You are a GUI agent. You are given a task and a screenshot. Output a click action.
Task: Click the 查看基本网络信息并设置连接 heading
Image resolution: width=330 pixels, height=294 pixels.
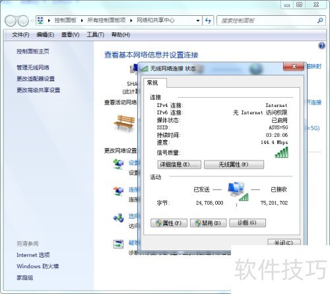pyautogui.click(x=151, y=55)
